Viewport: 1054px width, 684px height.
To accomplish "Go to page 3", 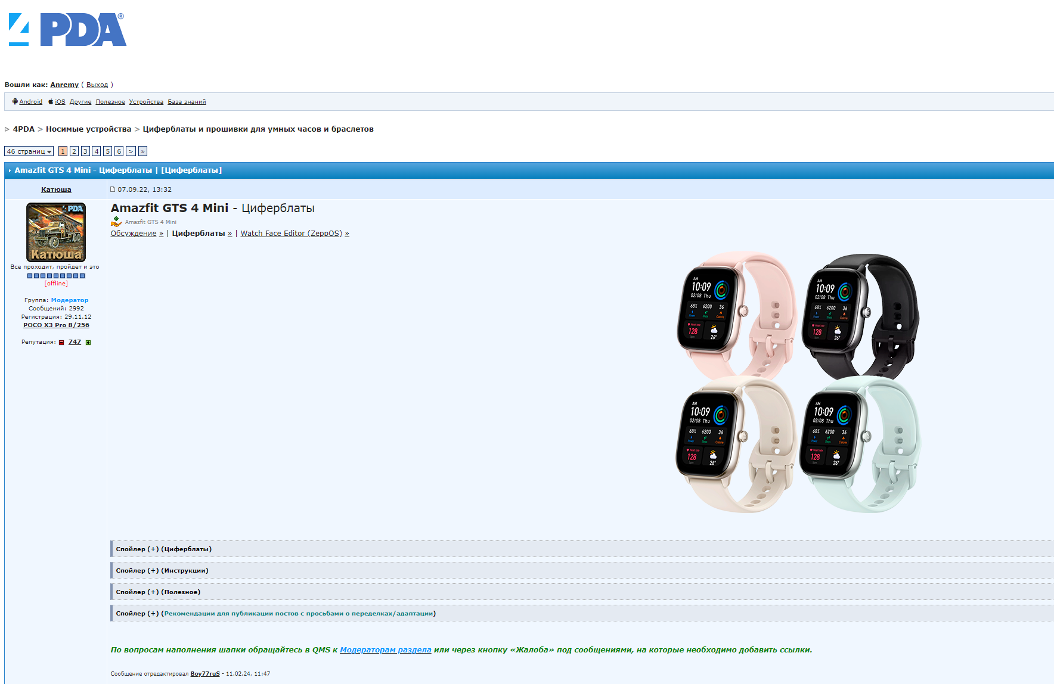I will (x=85, y=151).
